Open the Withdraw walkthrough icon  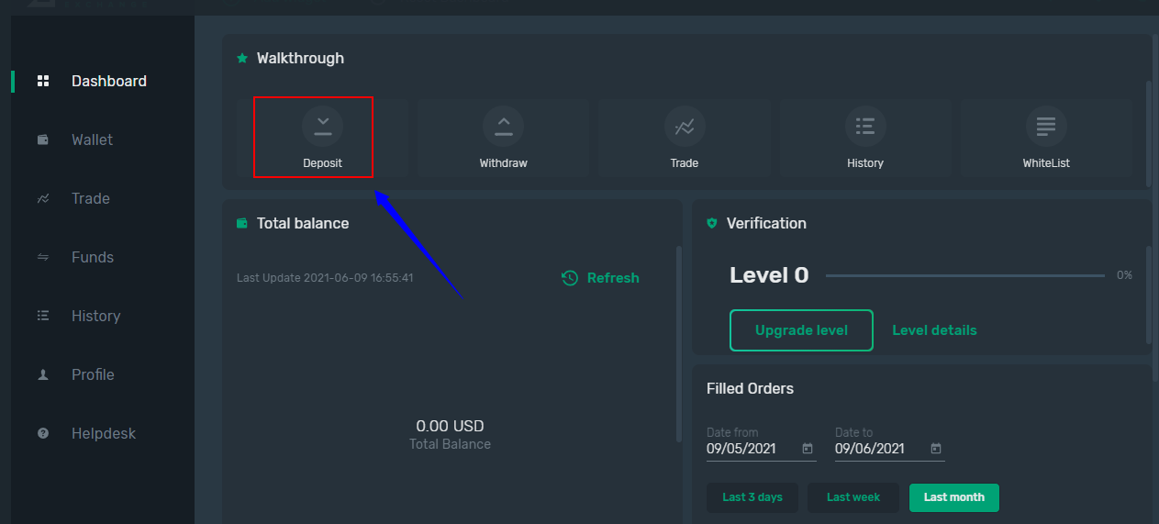(x=503, y=127)
